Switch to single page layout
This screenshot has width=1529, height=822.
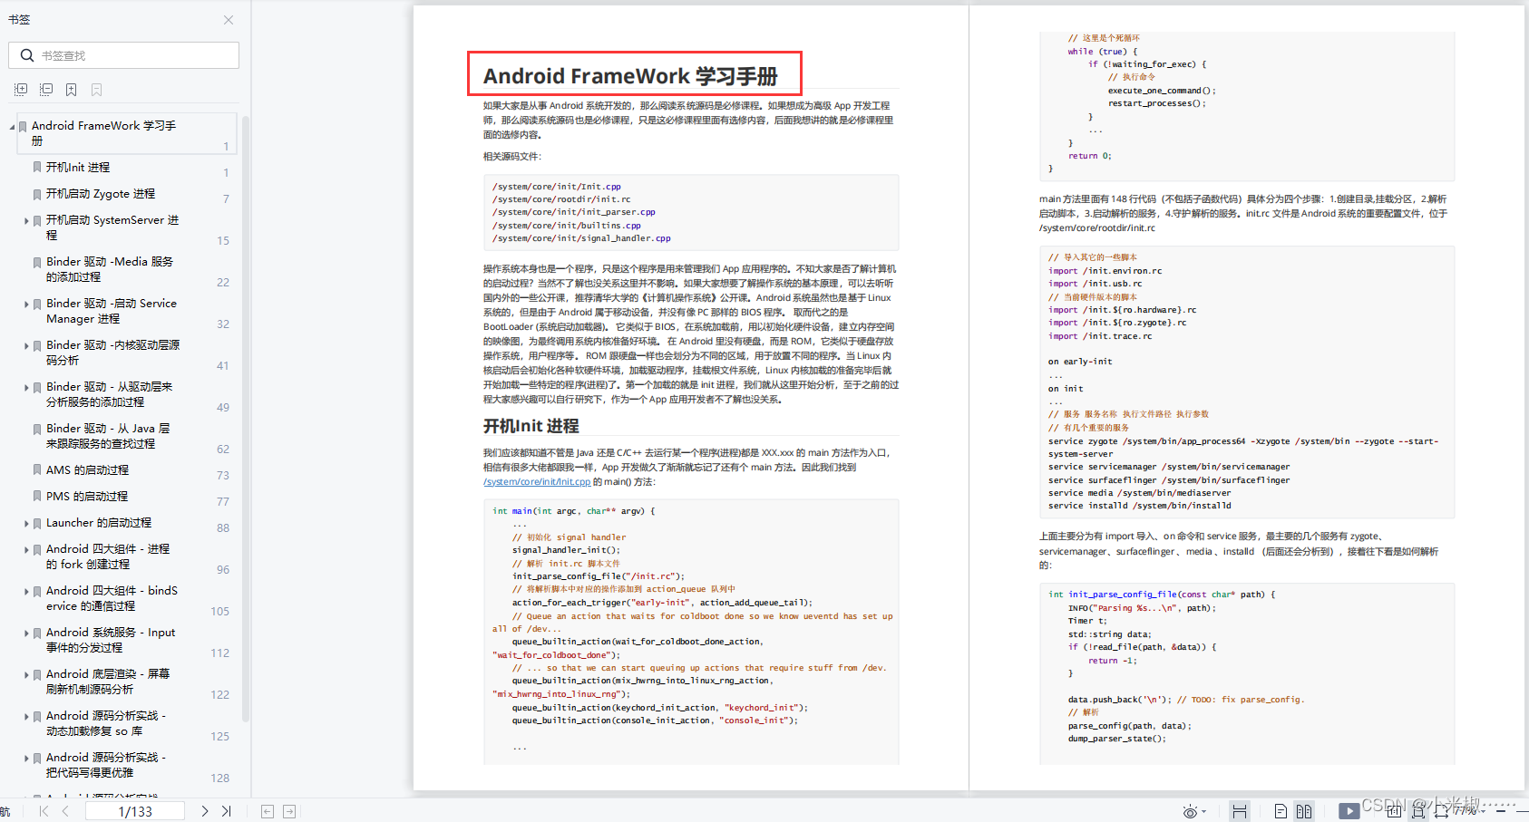click(1281, 811)
